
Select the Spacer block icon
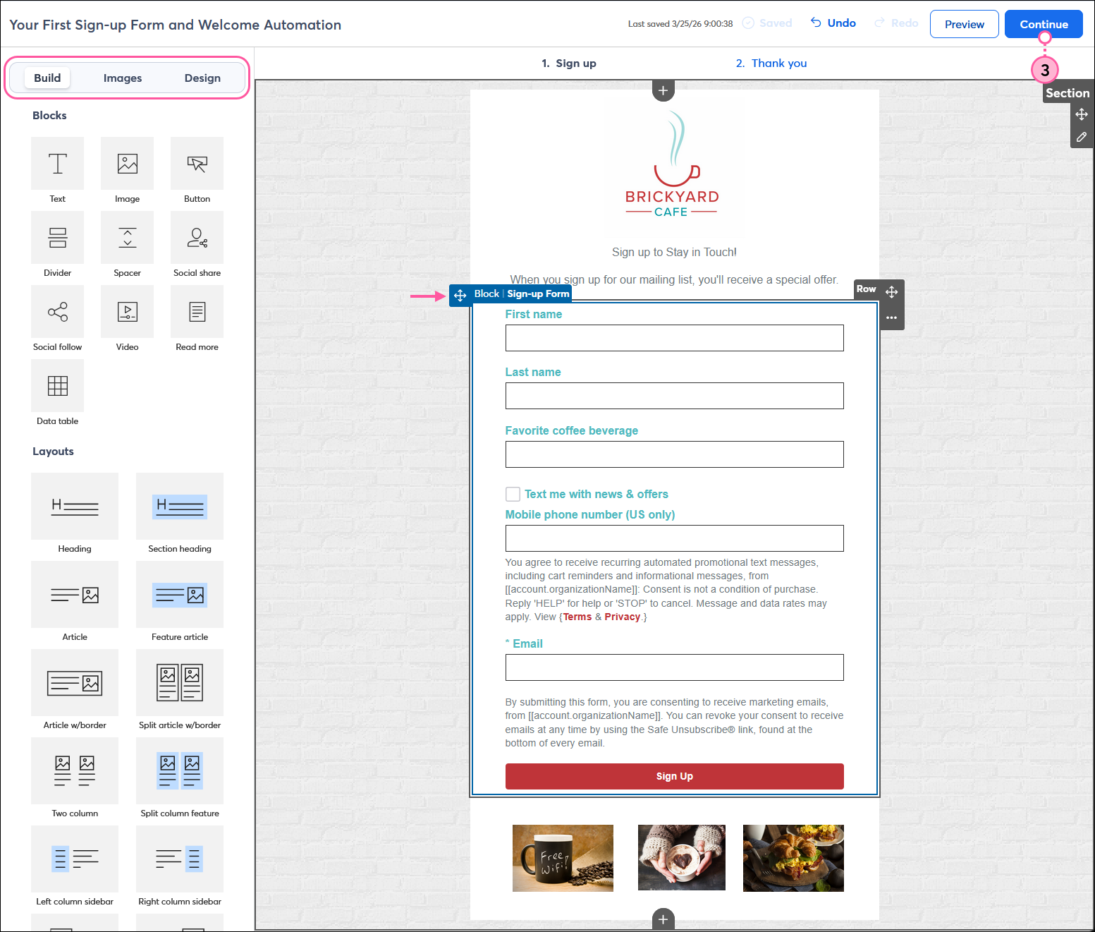click(x=127, y=238)
